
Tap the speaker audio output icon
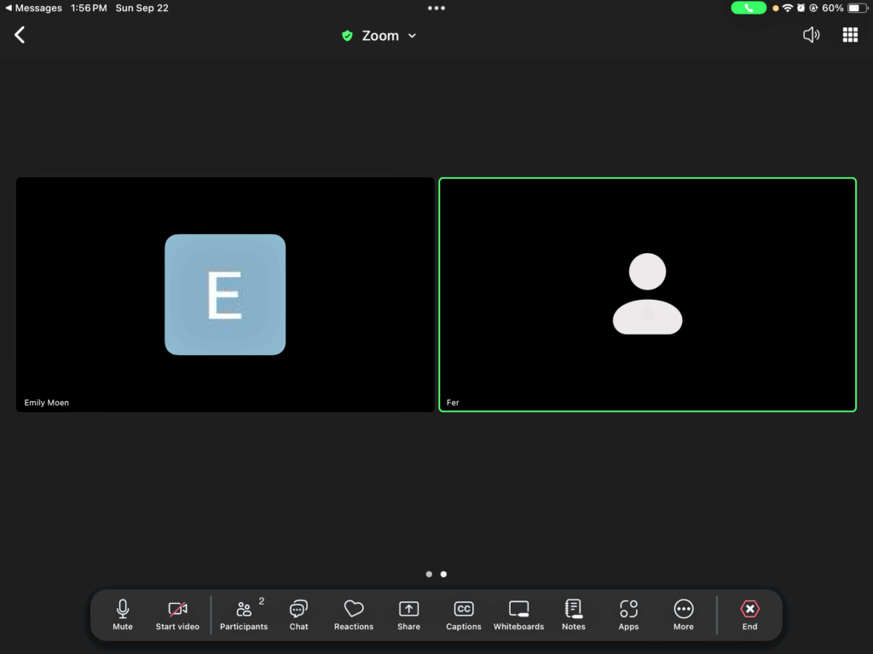click(x=811, y=35)
